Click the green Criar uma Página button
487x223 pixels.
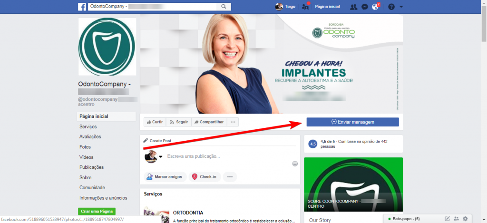[97, 211]
